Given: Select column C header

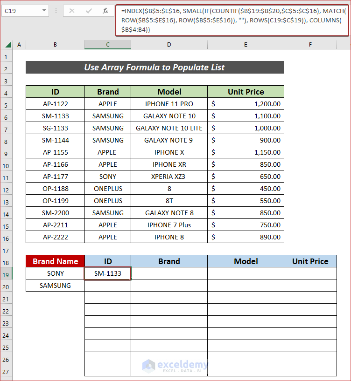Looking at the screenshot, I should (108, 45).
